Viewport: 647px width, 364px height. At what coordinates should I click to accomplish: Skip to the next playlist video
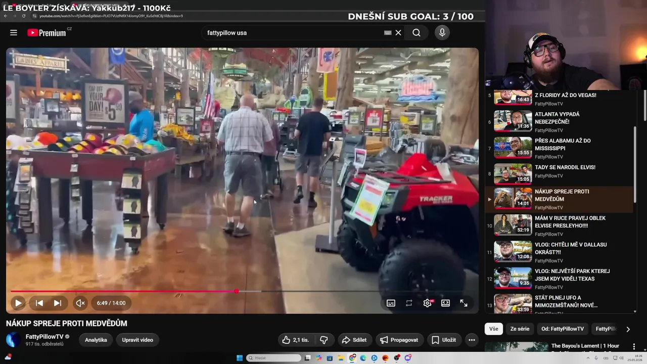58,303
